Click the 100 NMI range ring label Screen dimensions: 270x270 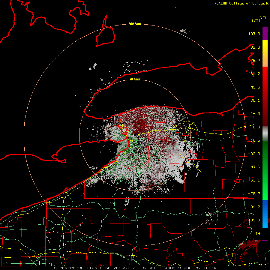pyautogui.click(x=135, y=24)
